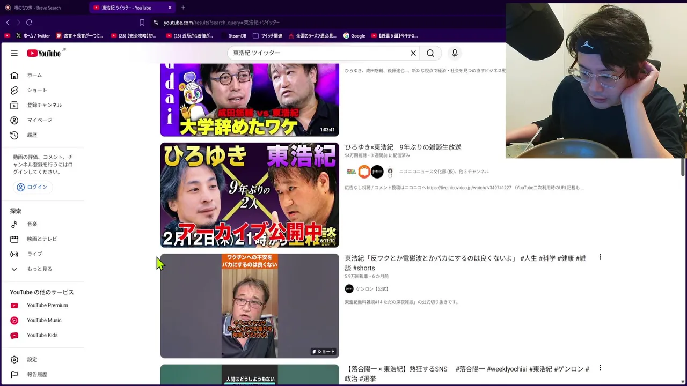This screenshot has width=687, height=386.
Task: Click the magnifier search button
Action: click(x=430, y=53)
